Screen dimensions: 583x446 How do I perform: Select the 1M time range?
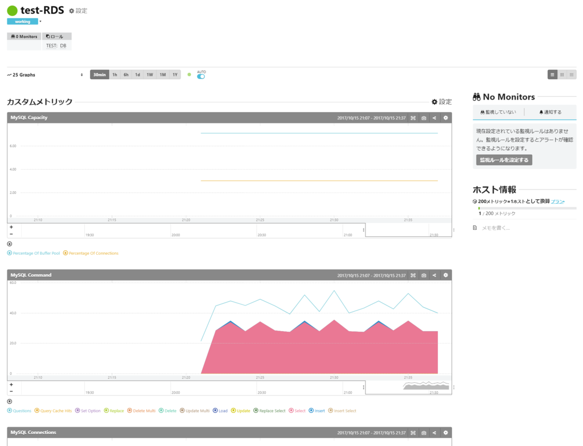coord(163,75)
